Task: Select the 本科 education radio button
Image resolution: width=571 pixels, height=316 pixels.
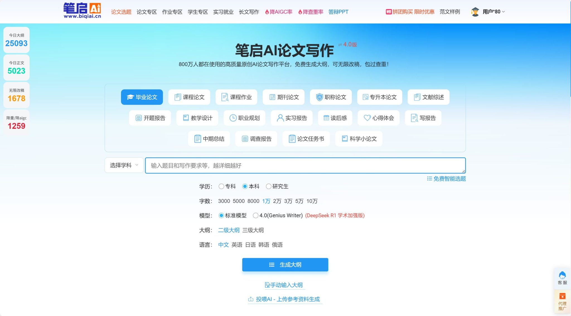Action: click(245, 186)
